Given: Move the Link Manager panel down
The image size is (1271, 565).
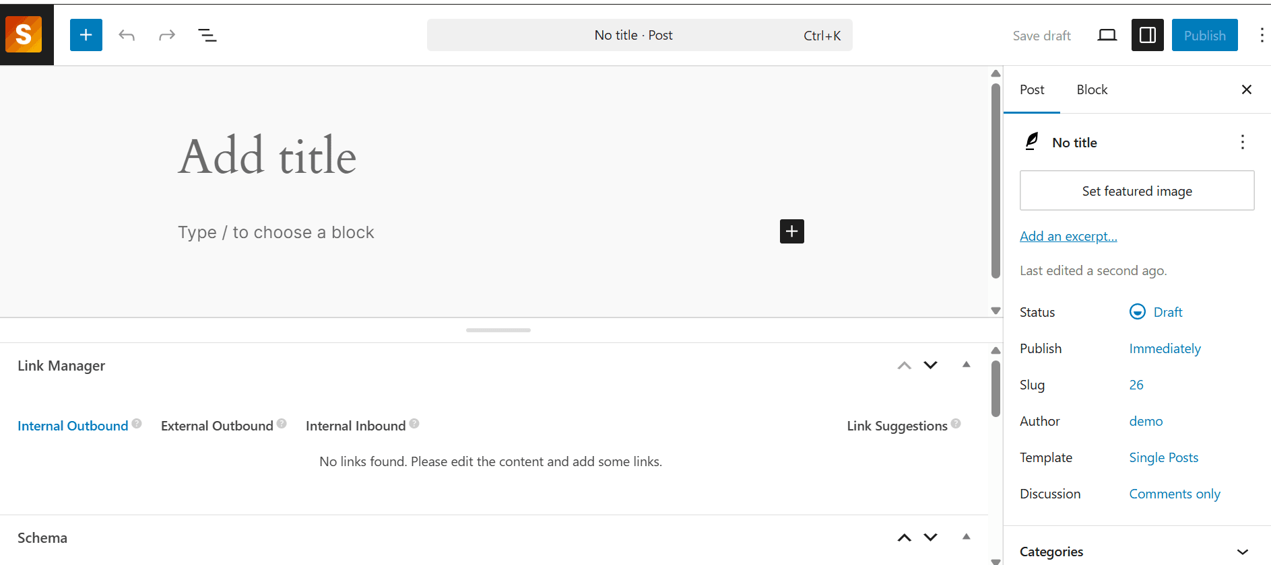Looking at the screenshot, I should pos(930,365).
